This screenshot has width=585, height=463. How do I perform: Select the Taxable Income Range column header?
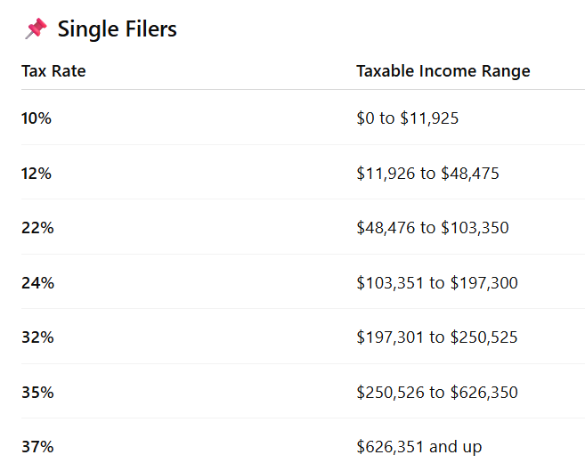[443, 71]
